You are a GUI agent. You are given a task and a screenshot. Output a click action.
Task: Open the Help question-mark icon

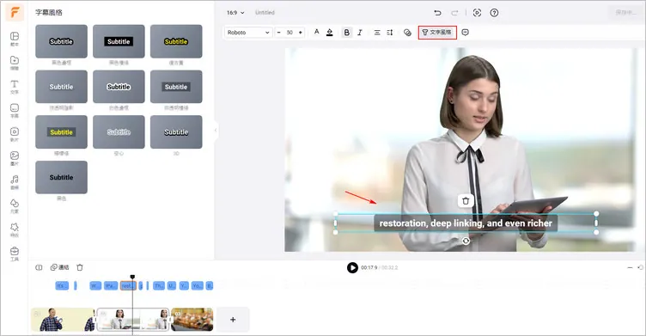[494, 13]
